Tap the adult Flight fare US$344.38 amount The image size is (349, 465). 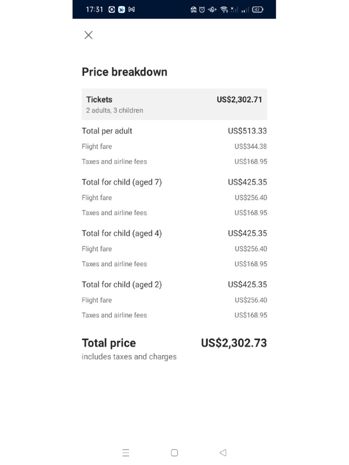tap(250, 147)
